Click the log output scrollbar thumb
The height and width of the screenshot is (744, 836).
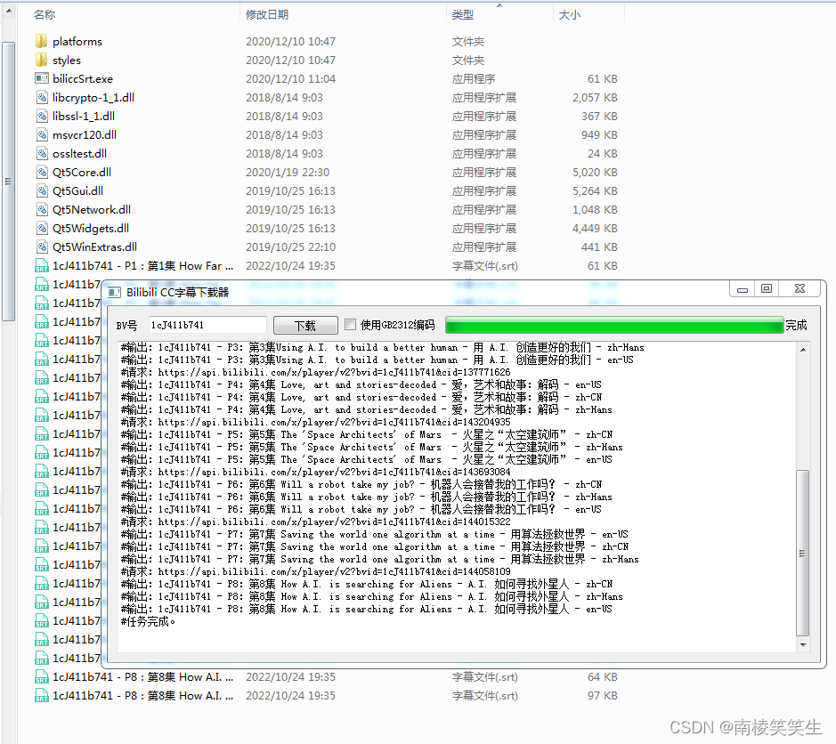[803, 554]
